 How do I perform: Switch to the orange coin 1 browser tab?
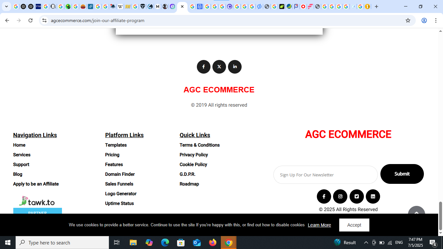click(367, 6)
